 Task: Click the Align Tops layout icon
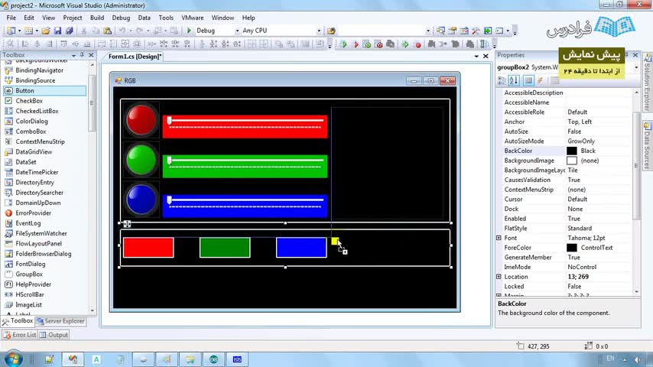pos(63,44)
